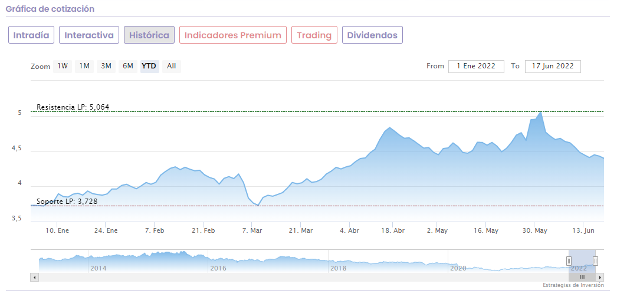The width and height of the screenshot is (617, 297).
Task: Edit the From date field
Action: (x=476, y=66)
